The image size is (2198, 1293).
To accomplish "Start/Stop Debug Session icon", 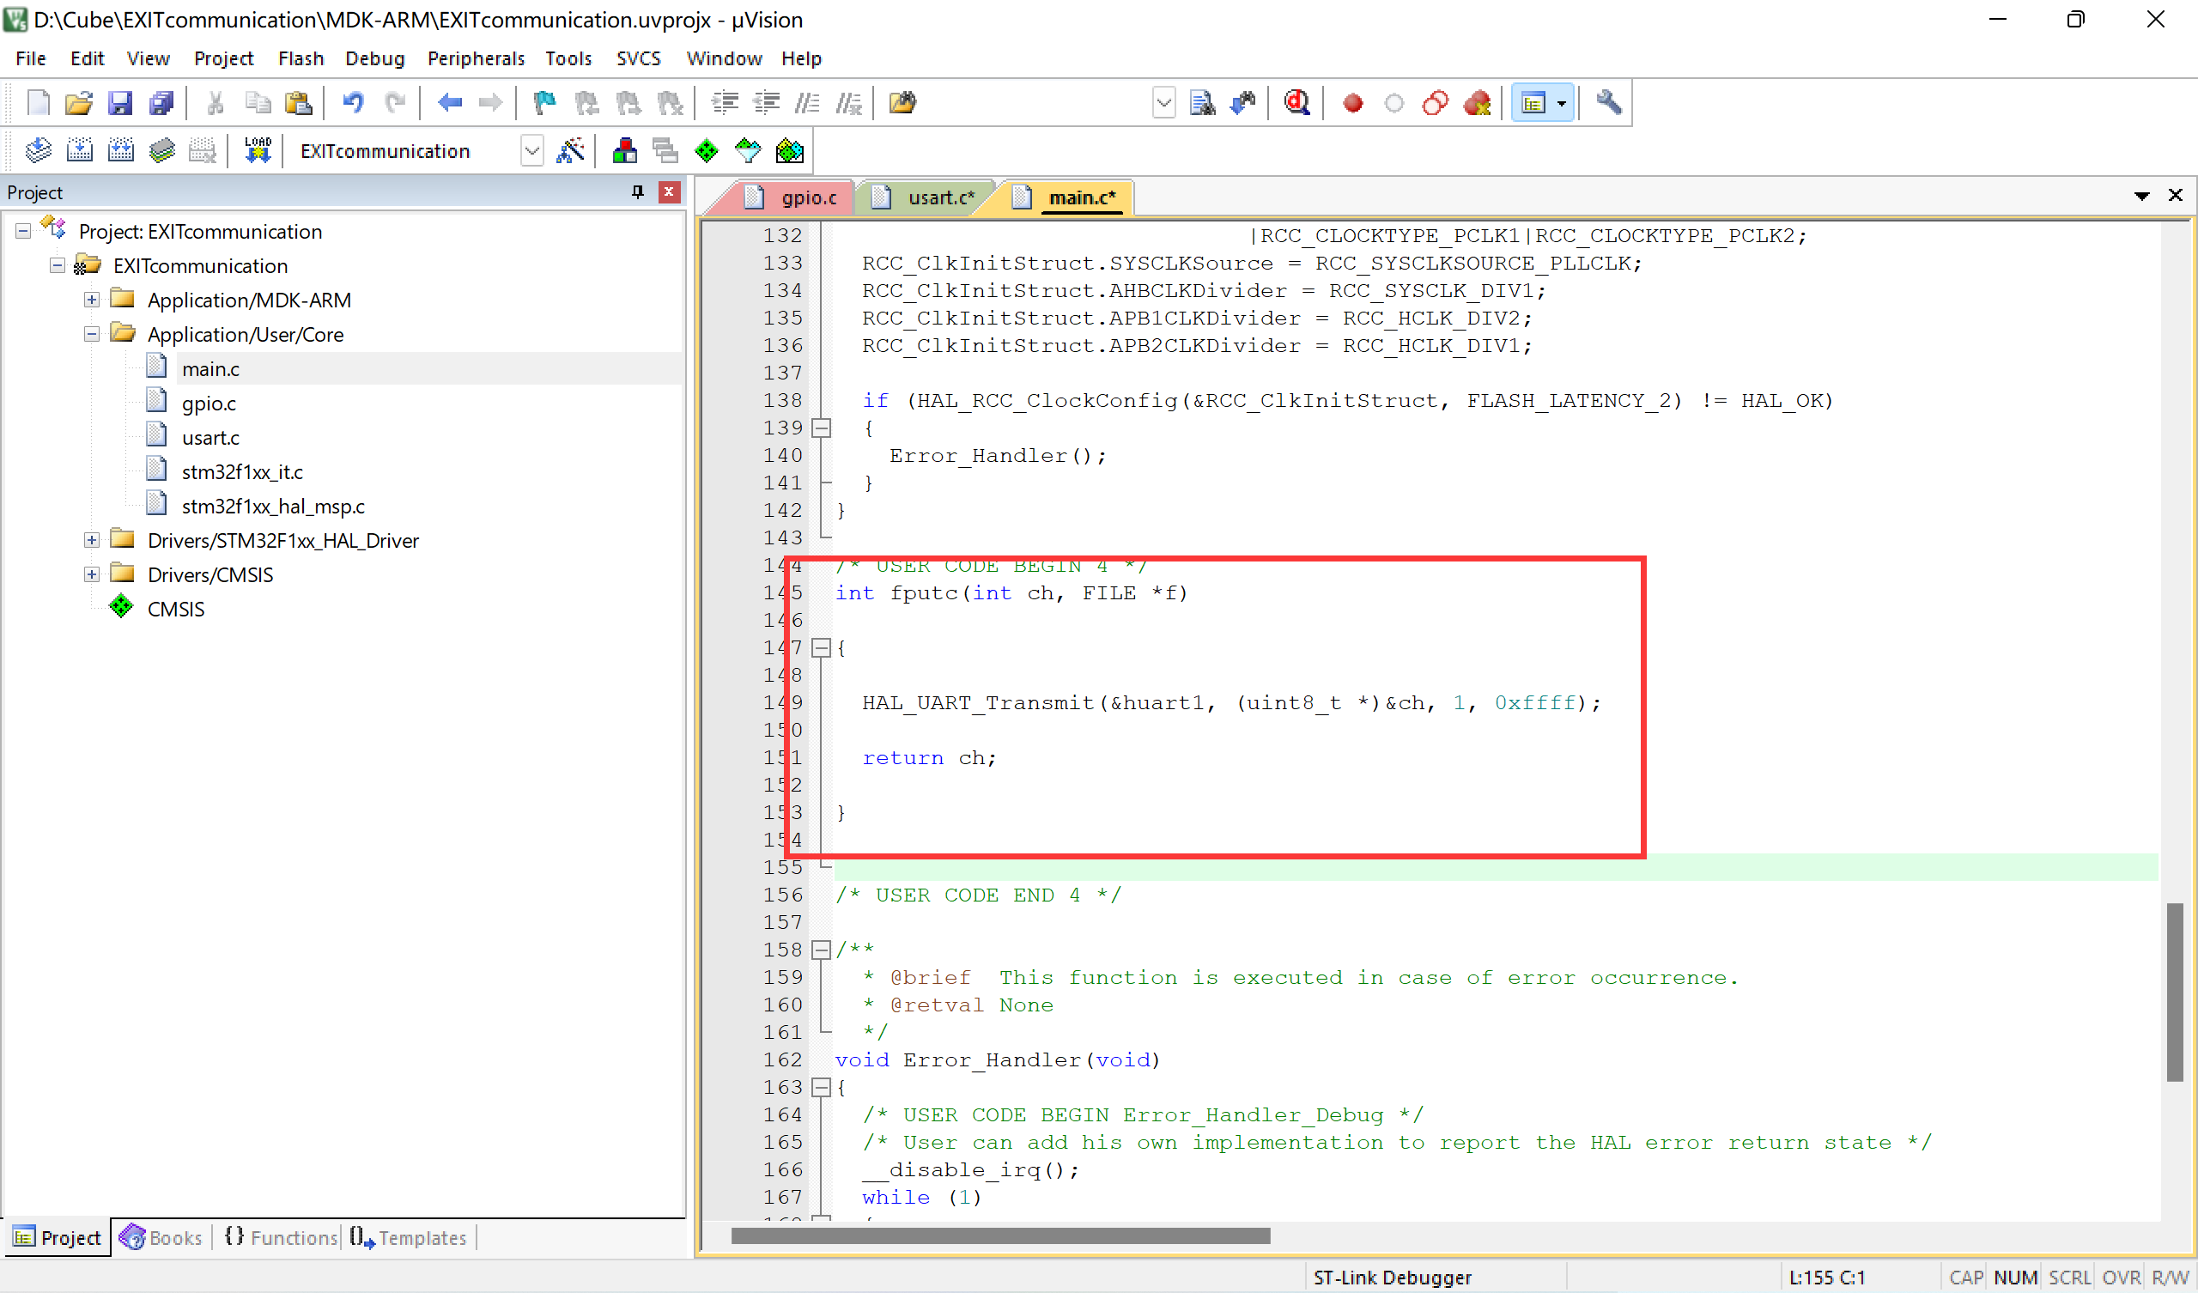I will 1296,103.
